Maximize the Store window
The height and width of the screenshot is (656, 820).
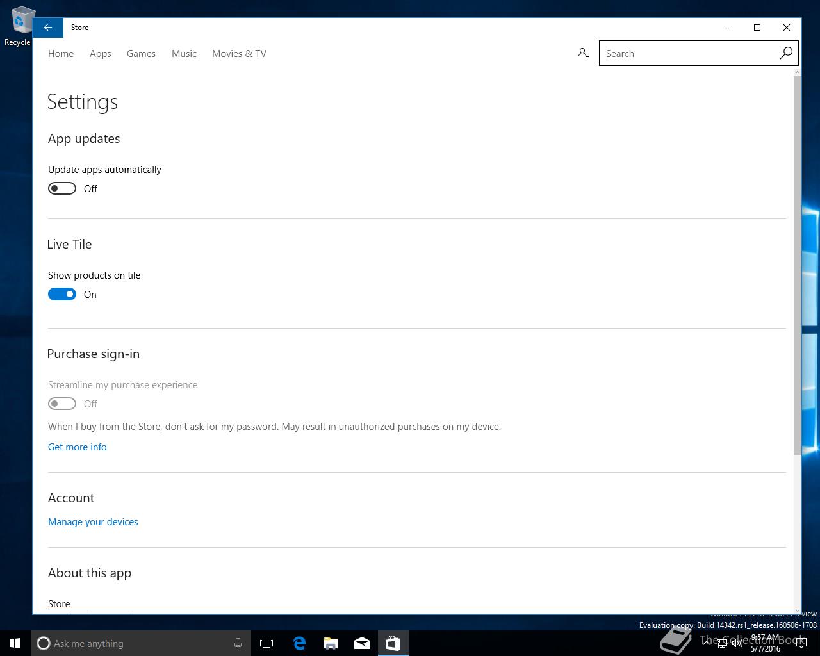tap(757, 28)
